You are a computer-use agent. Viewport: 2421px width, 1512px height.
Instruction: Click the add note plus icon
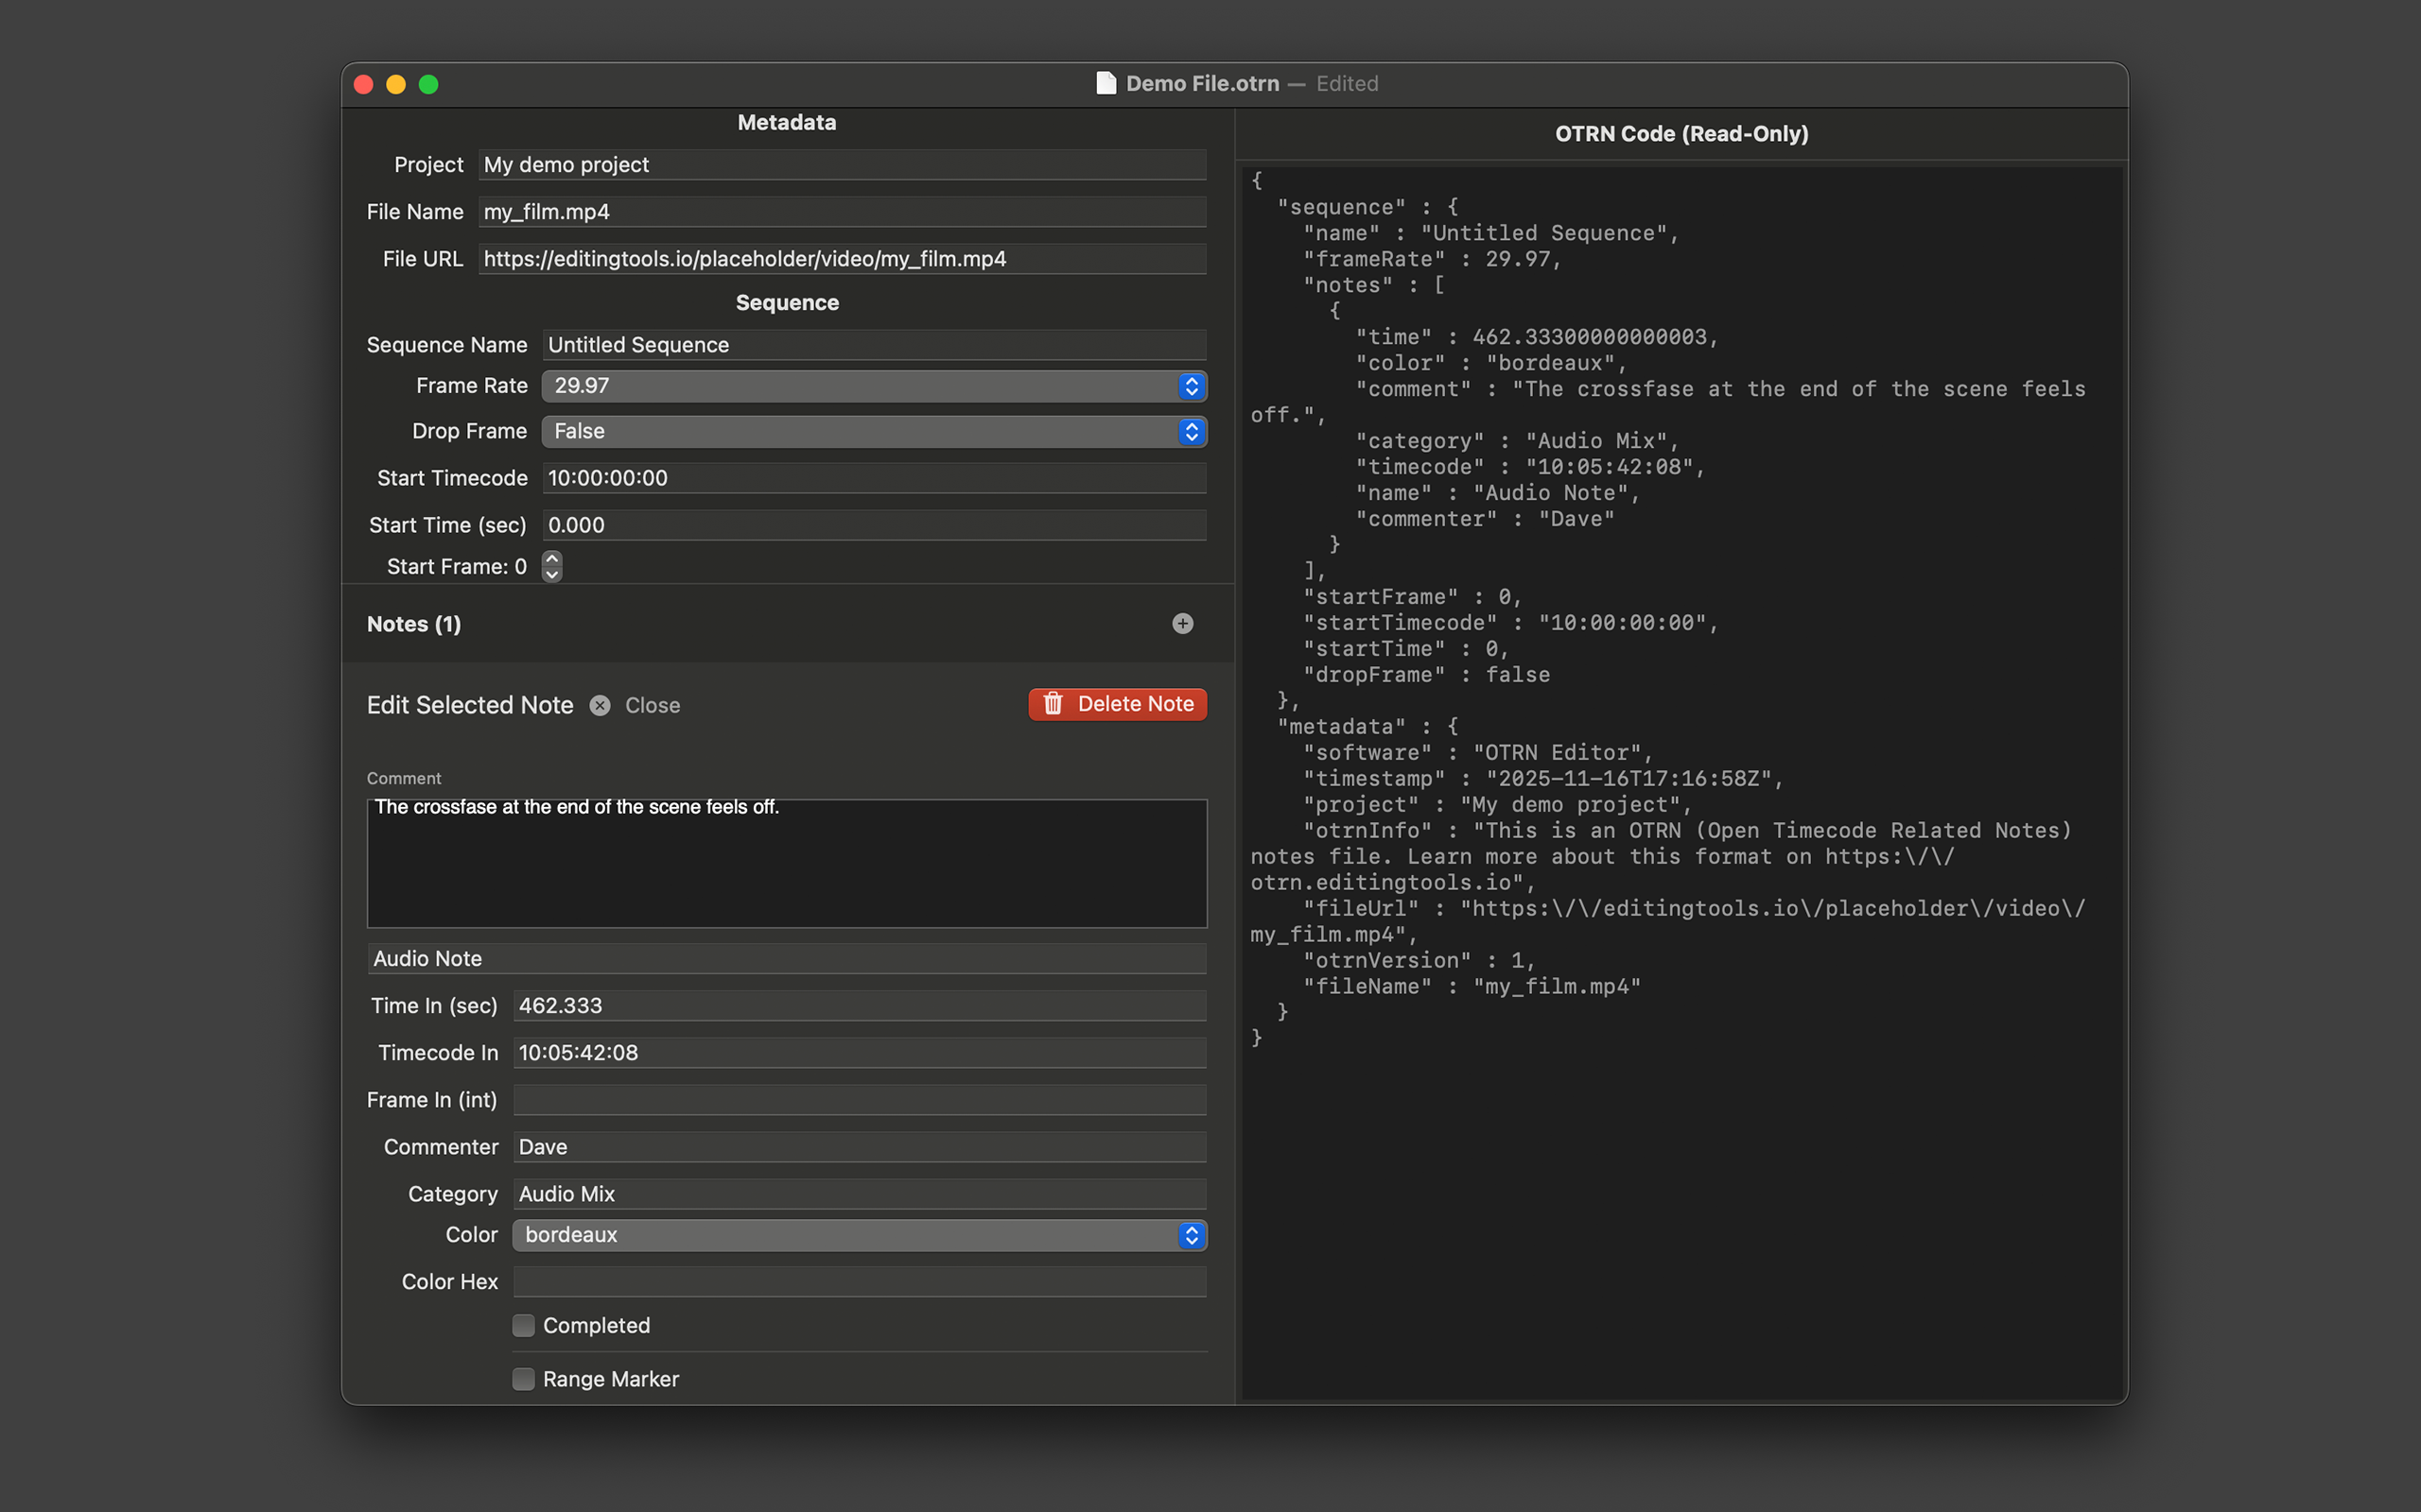click(x=1182, y=624)
